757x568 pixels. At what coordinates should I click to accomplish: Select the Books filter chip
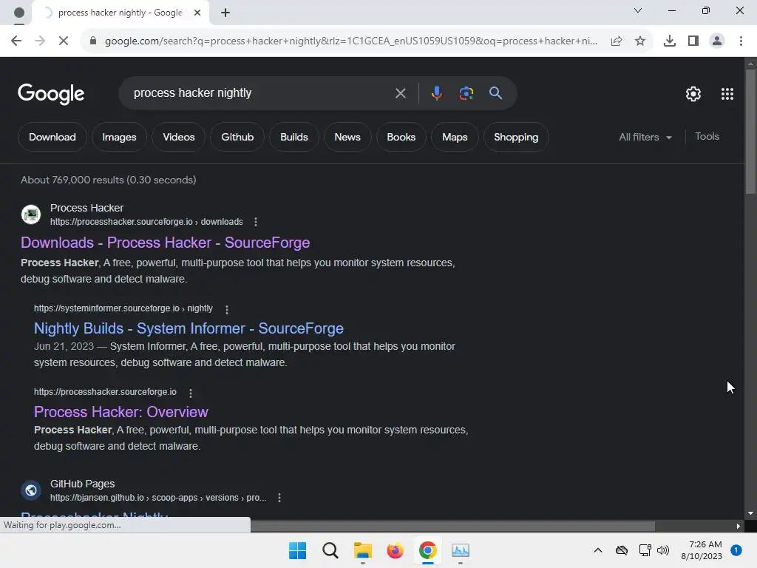pyautogui.click(x=401, y=137)
